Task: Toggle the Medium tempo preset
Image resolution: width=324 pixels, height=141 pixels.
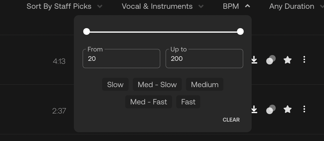Action: click(205, 84)
